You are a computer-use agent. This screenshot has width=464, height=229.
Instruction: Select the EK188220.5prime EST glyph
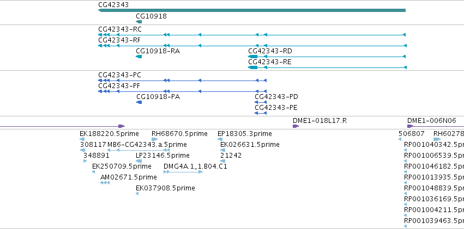pos(82,139)
